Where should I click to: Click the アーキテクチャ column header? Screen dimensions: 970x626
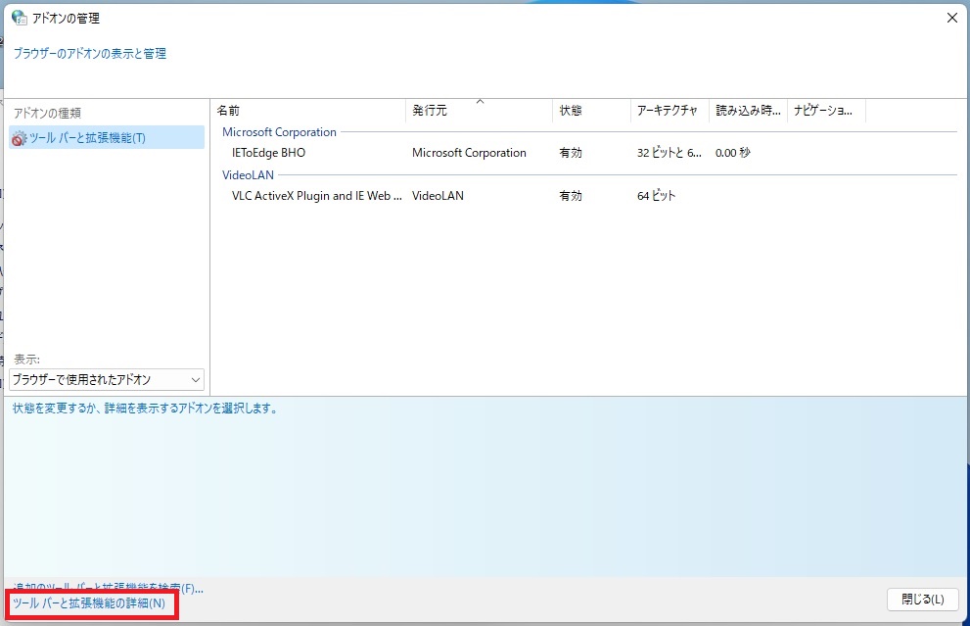coord(670,111)
